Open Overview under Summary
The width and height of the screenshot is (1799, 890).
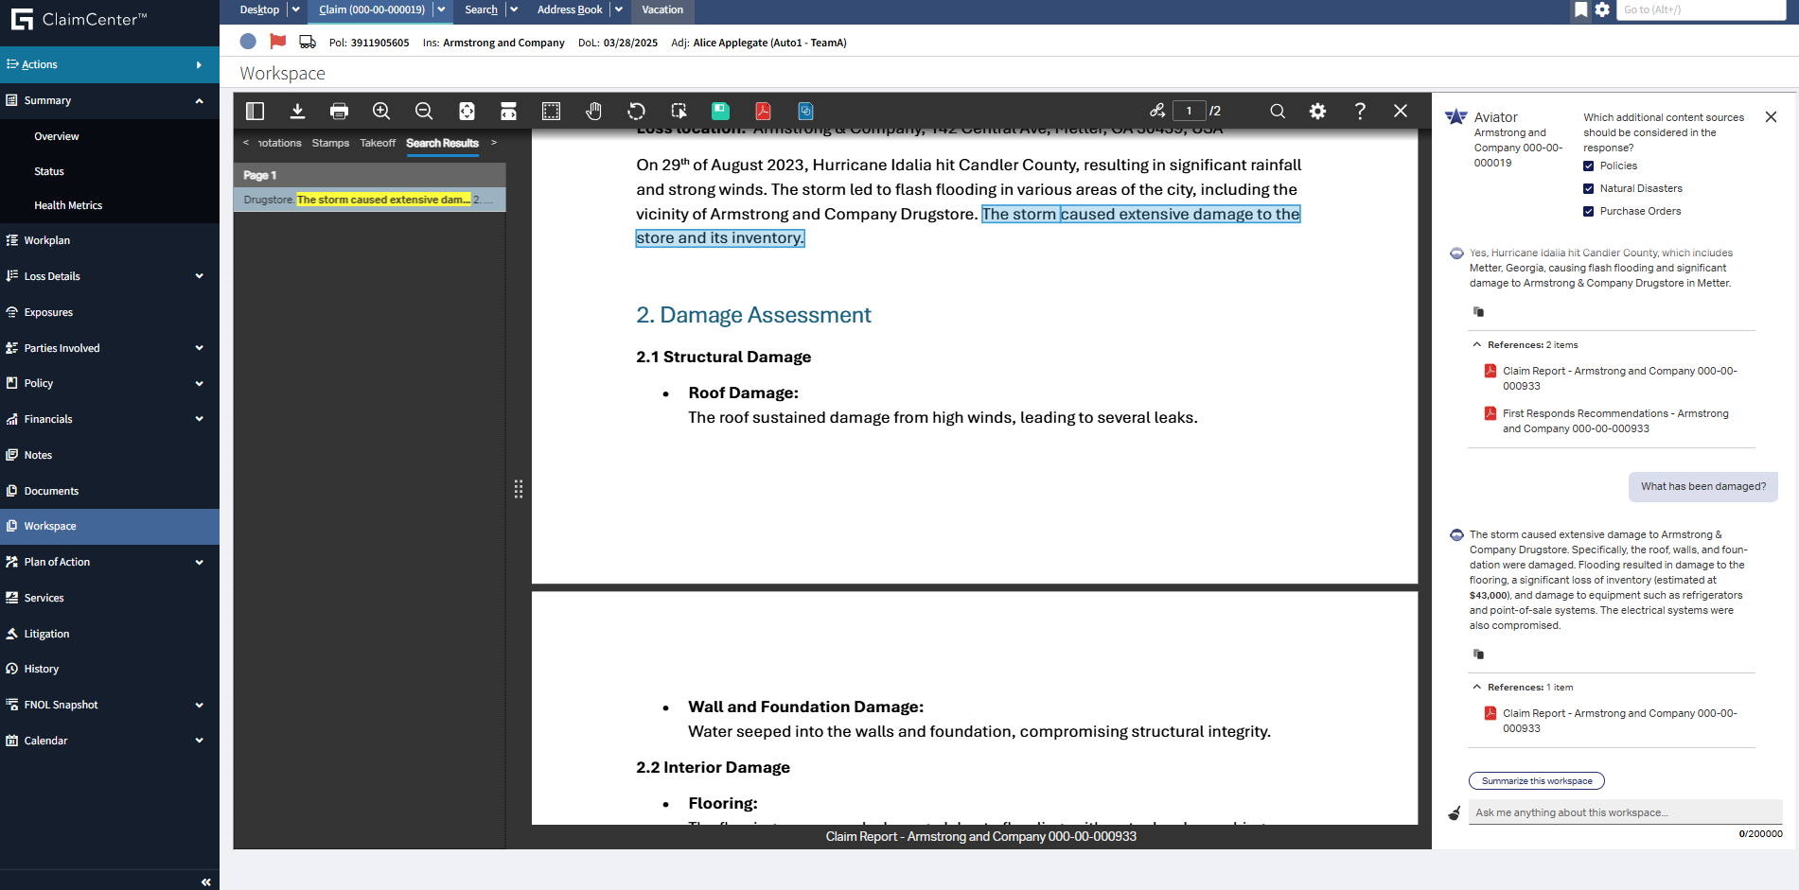point(57,136)
